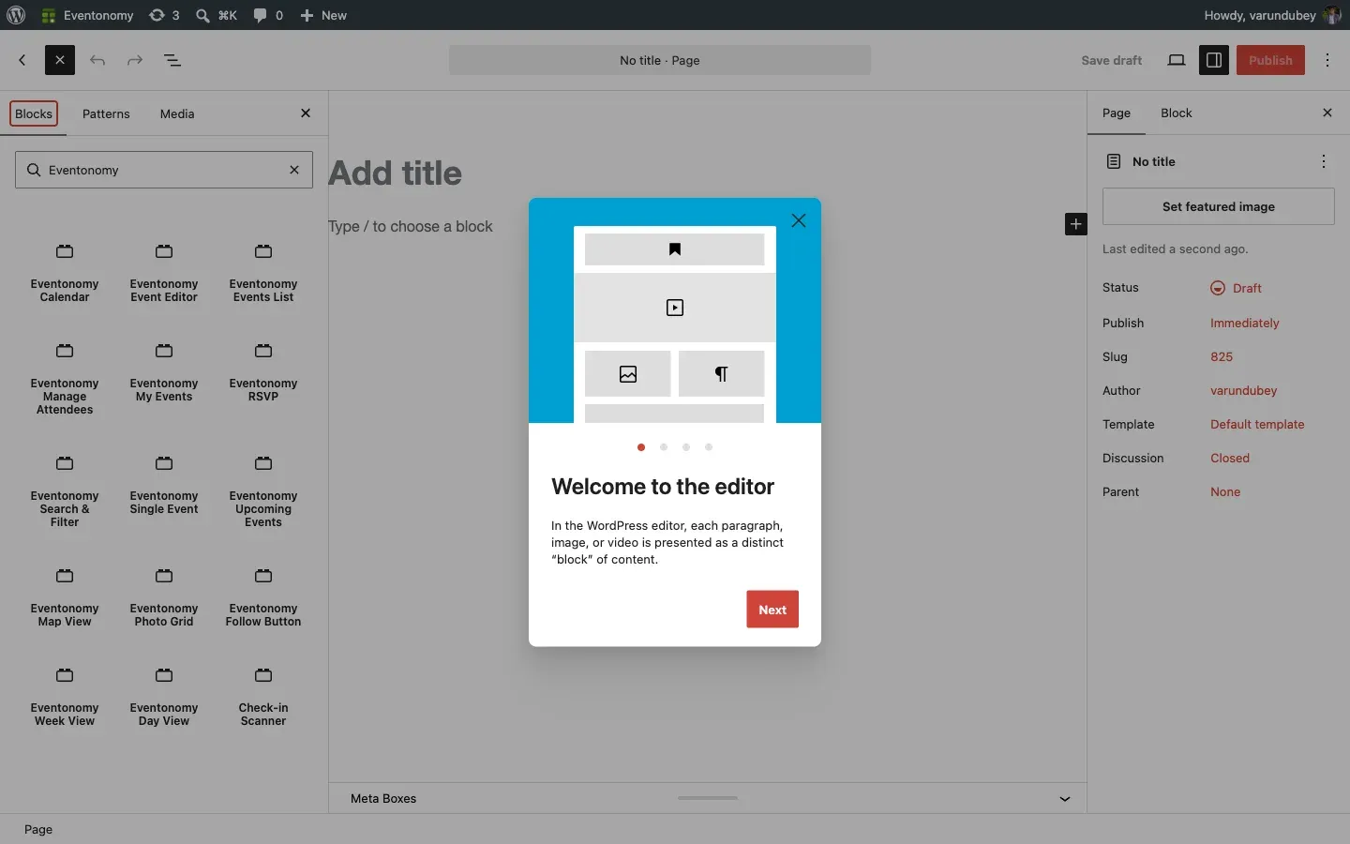Switch to the Block settings tab
1350x844 pixels.
pyautogui.click(x=1177, y=113)
